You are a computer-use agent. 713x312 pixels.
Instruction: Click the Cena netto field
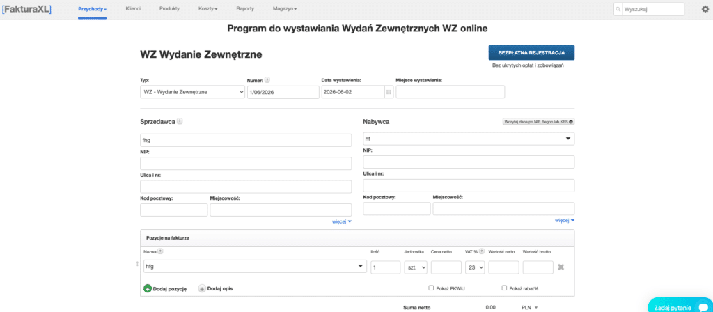pyautogui.click(x=446, y=267)
